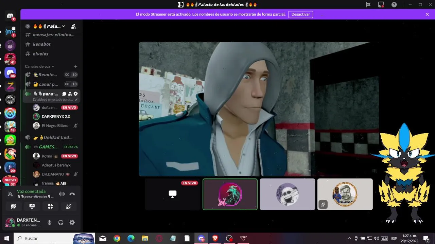This screenshot has width=435, height=244.
Task: Invite people via server header icon
Action: click(x=74, y=26)
